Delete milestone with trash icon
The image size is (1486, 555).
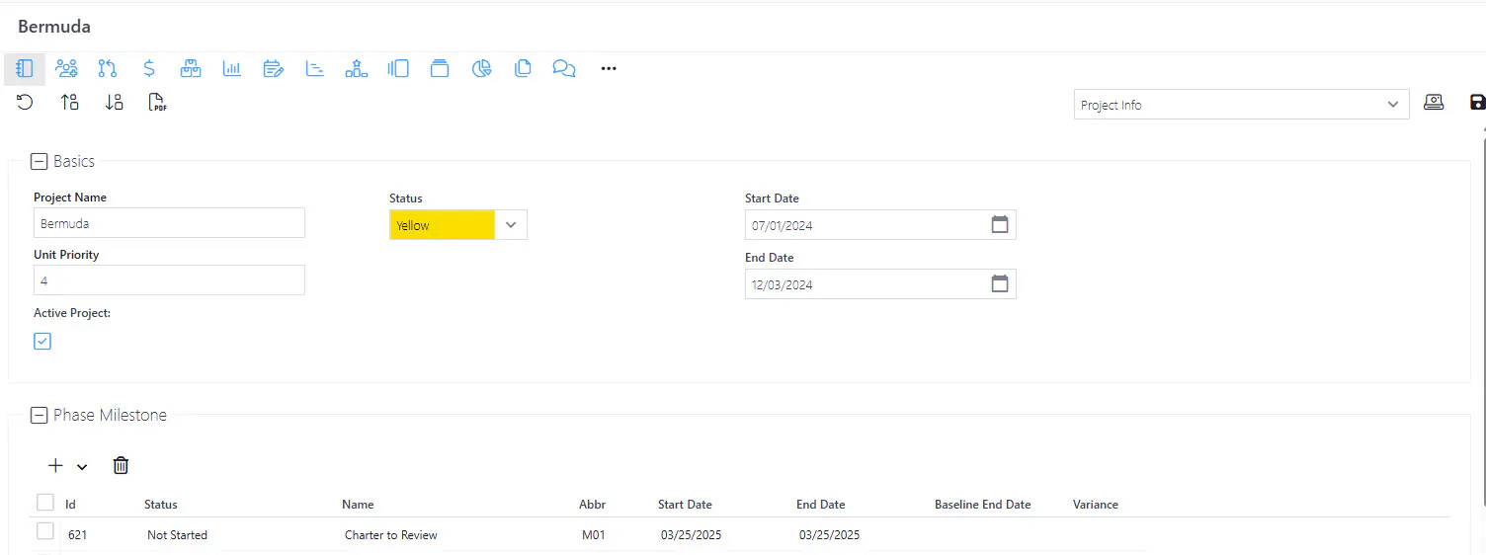click(121, 465)
